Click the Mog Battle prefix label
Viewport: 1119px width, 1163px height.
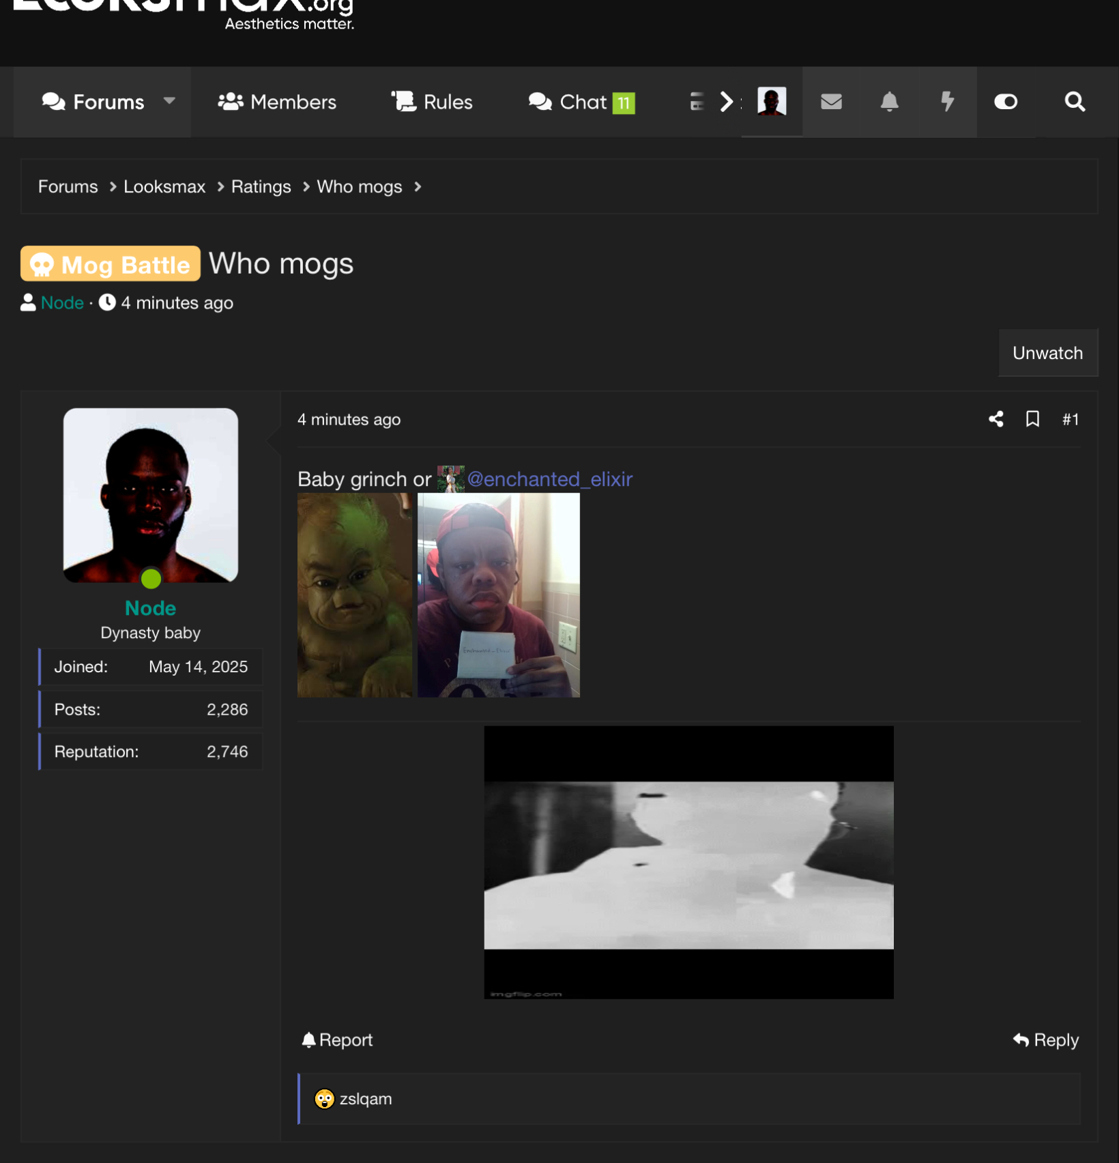[111, 264]
